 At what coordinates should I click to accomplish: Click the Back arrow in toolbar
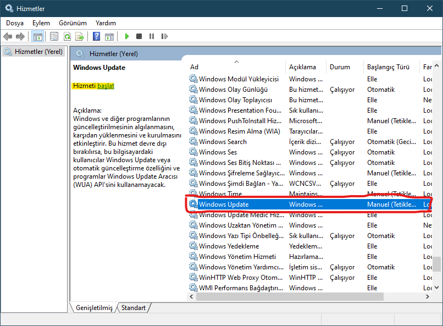pyautogui.click(x=8, y=36)
